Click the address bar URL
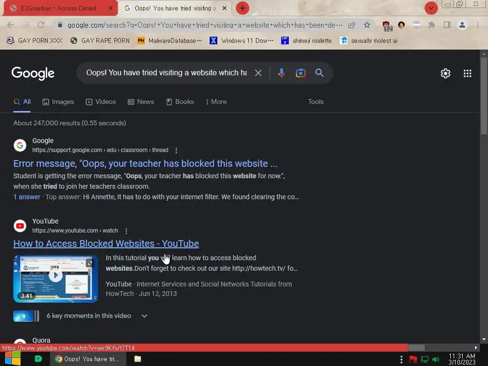488x366 pixels. (205, 25)
